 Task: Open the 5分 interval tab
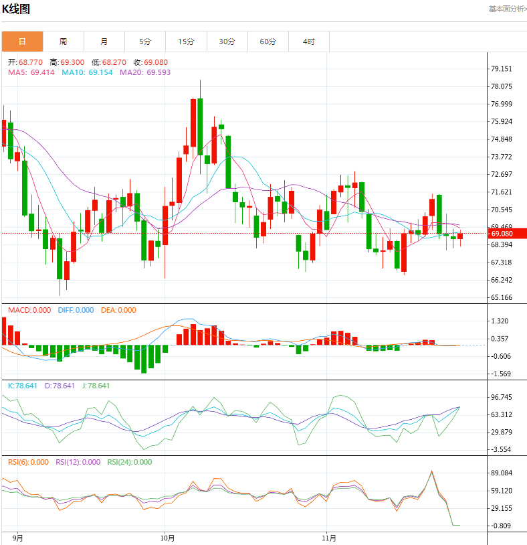[145, 42]
